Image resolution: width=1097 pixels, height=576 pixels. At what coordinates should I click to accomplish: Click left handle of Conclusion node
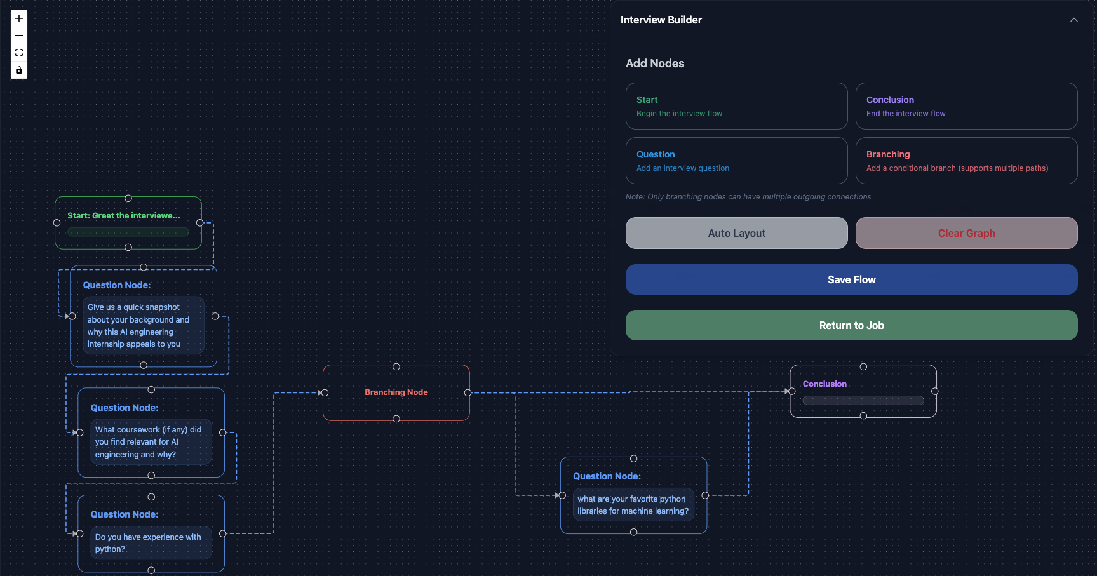point(792,391)
